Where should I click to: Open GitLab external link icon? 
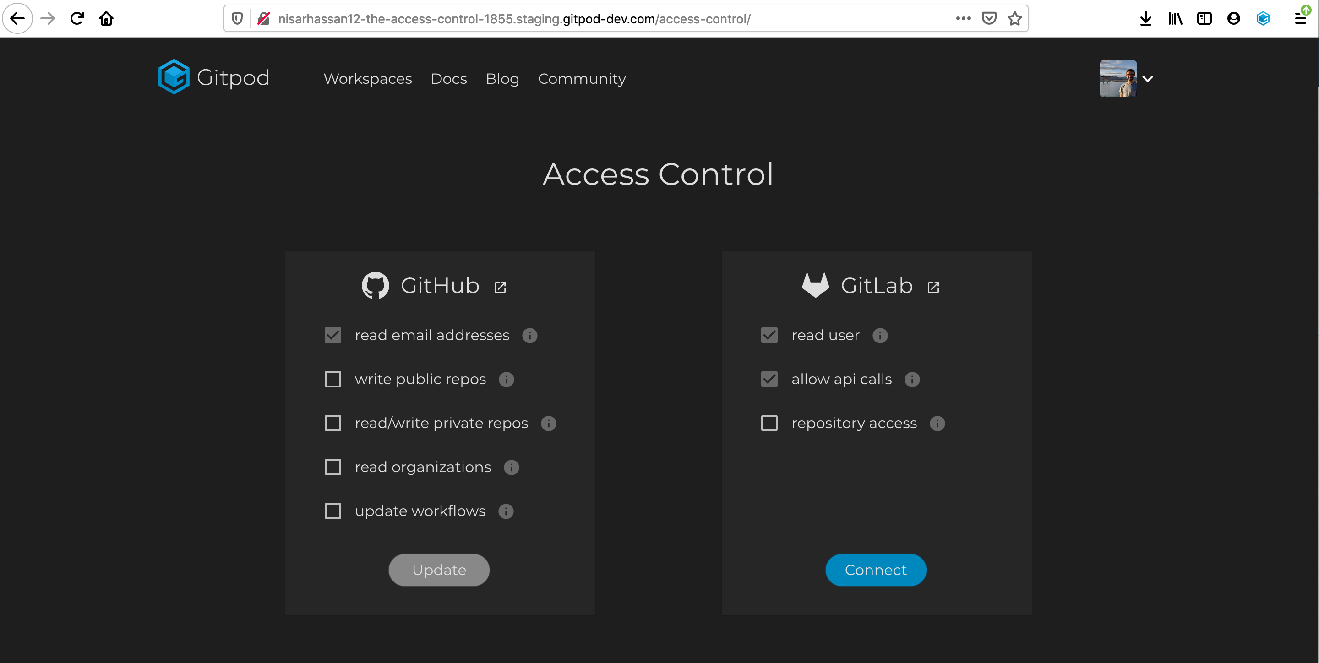click(933, 287)
